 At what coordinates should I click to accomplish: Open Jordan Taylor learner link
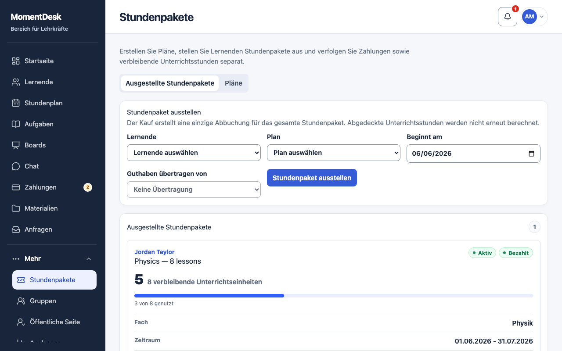point(155,252)
